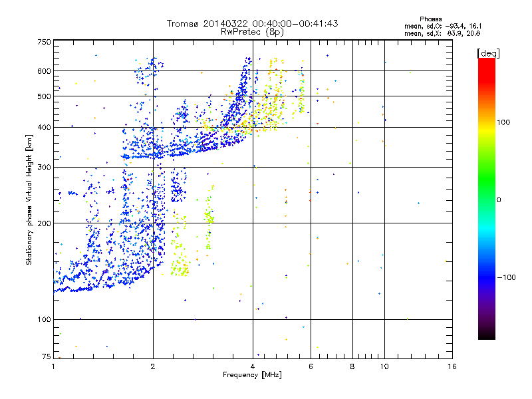Viewport: 532px width, 399px height.
Task: Click the x-axis tick label '2'
Action: point(153,366)
